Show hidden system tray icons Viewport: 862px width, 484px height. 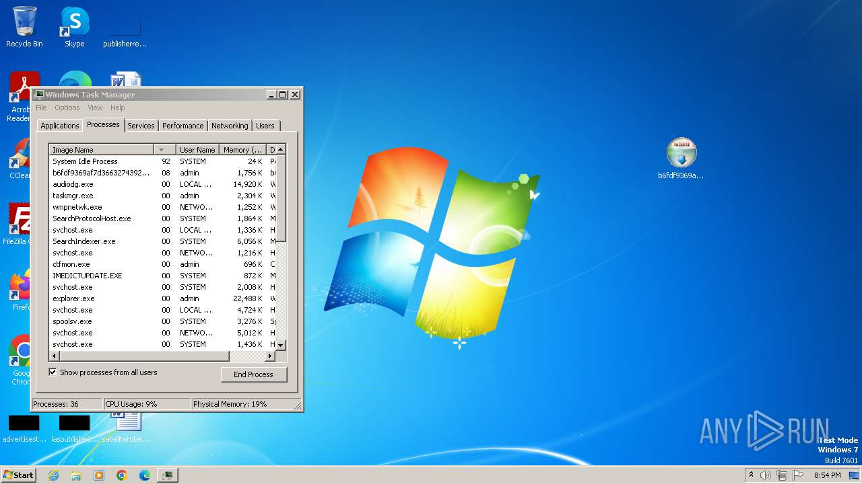pos(751,475)
